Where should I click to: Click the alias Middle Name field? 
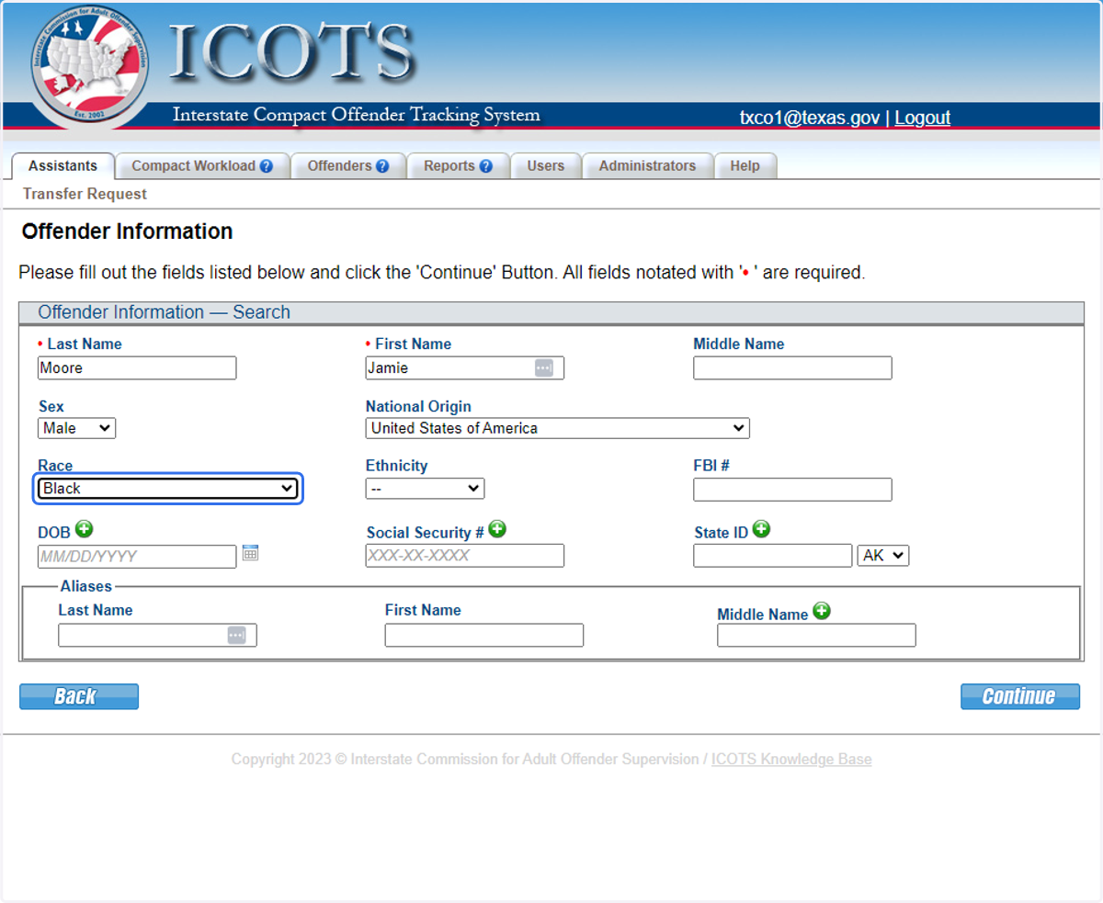816,636
